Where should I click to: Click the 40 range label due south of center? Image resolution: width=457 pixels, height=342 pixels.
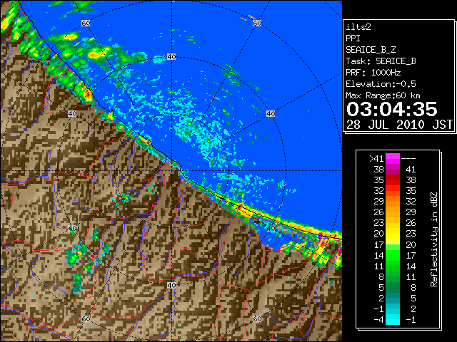click(171, 285)
